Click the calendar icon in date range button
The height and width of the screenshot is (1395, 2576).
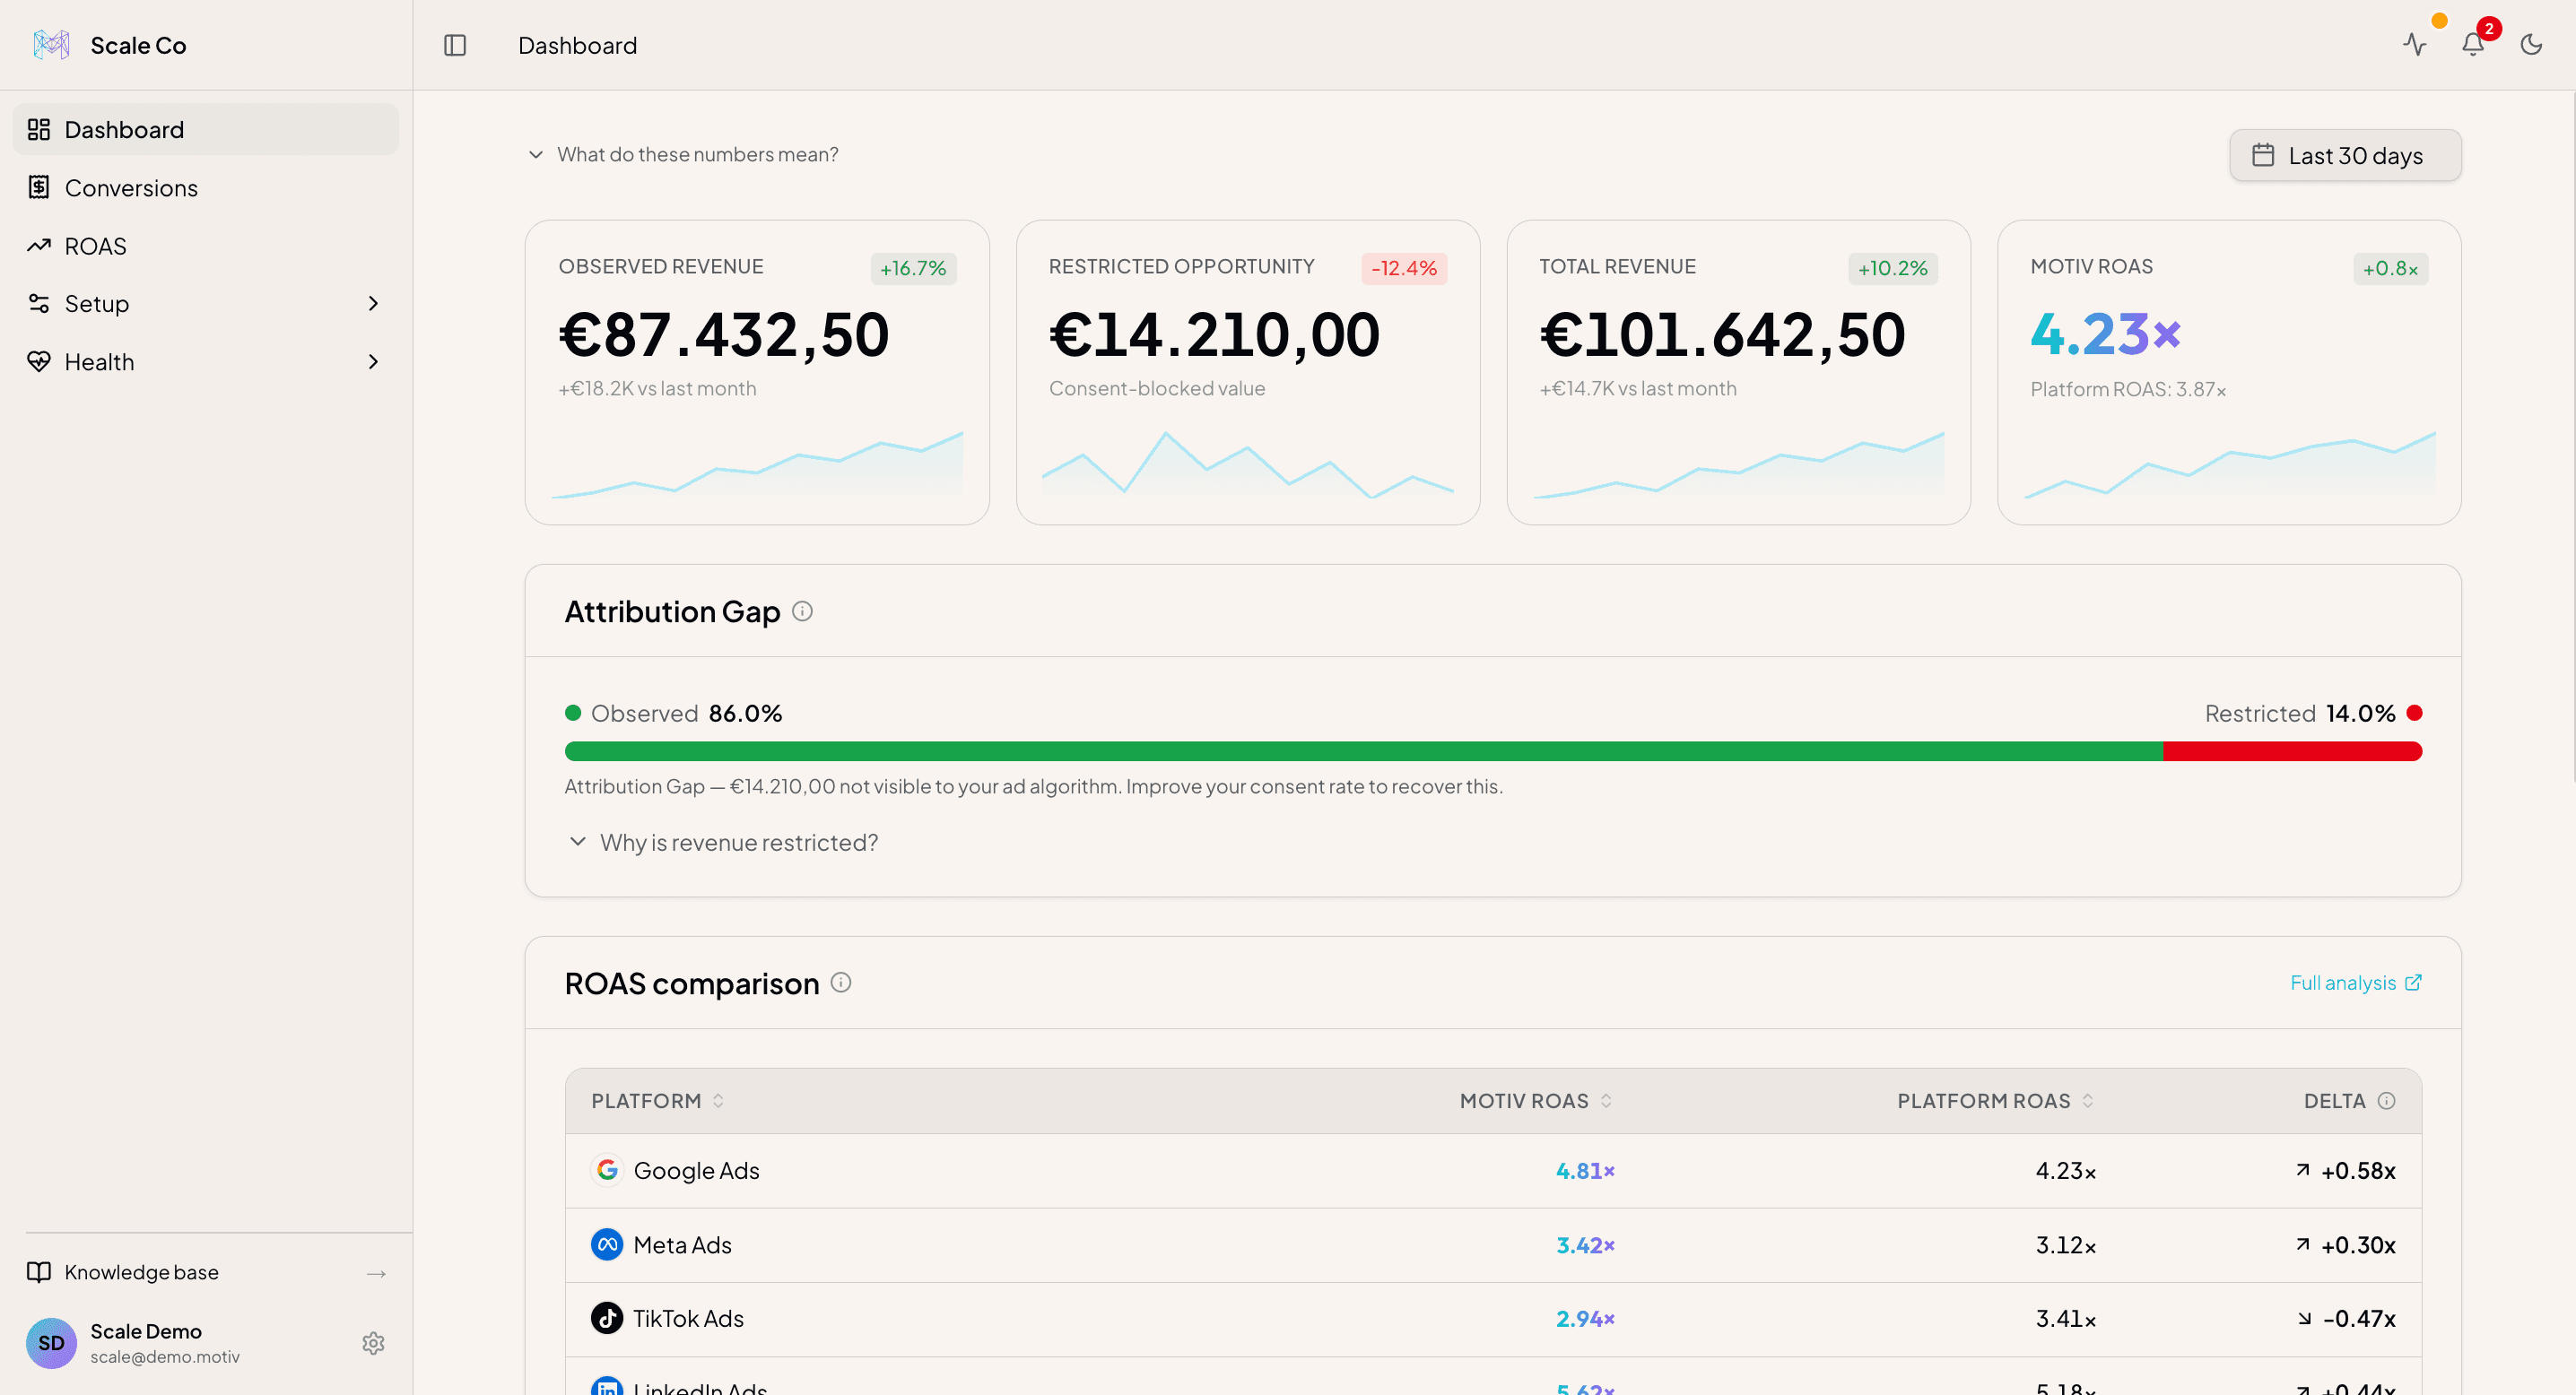click(x=2263, y=155)
